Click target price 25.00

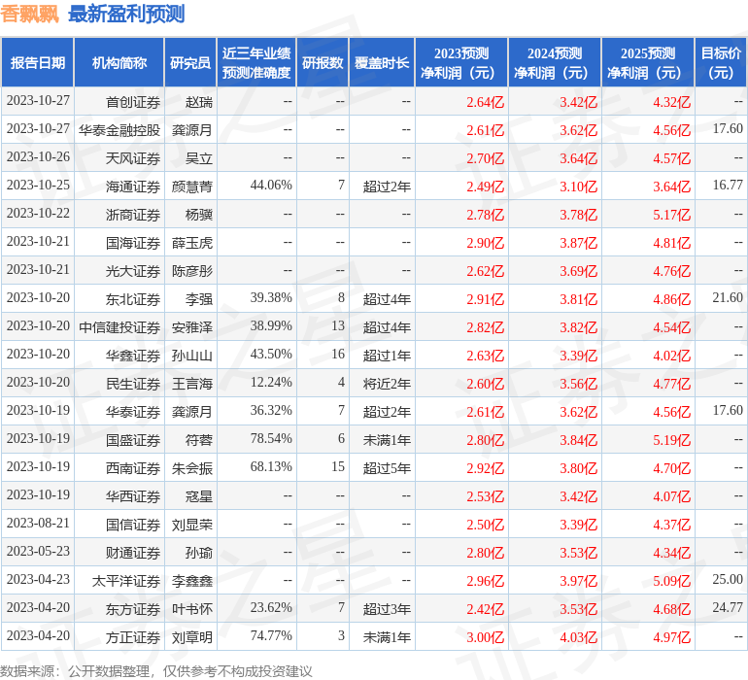coord(728,579)
